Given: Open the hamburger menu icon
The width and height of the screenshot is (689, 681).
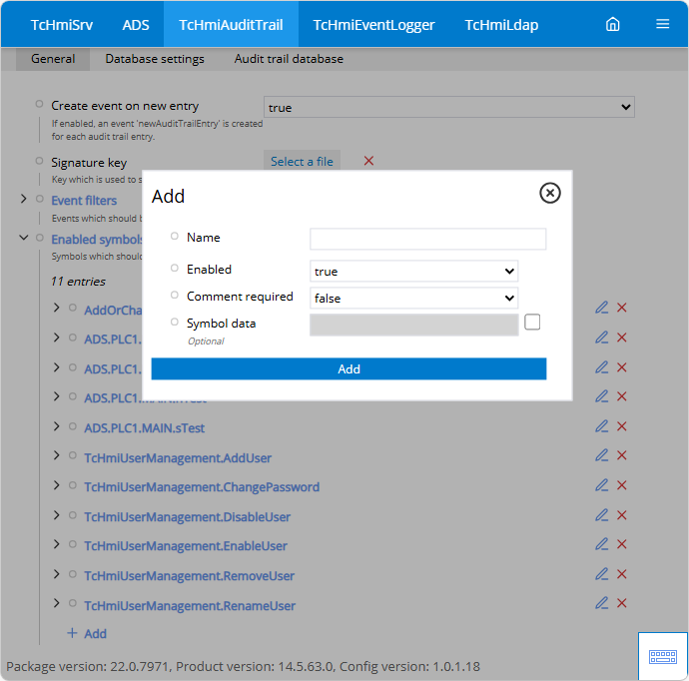Looking at the screenshot, I should pos(662,24).
